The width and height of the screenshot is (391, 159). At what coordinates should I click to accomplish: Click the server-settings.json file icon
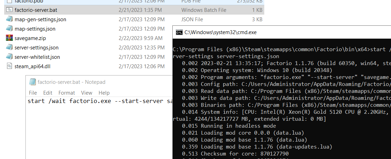[9, 47]
